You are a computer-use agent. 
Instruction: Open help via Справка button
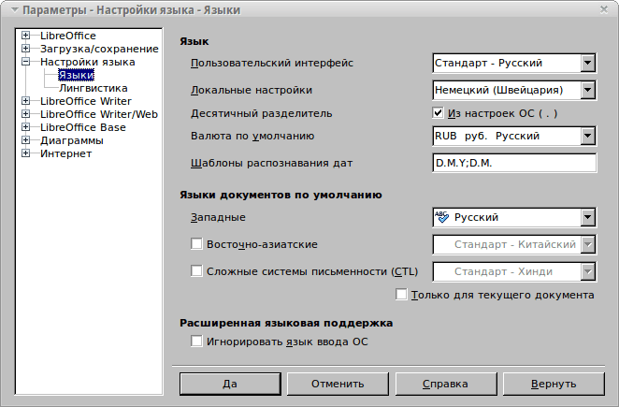coord(446,384)
